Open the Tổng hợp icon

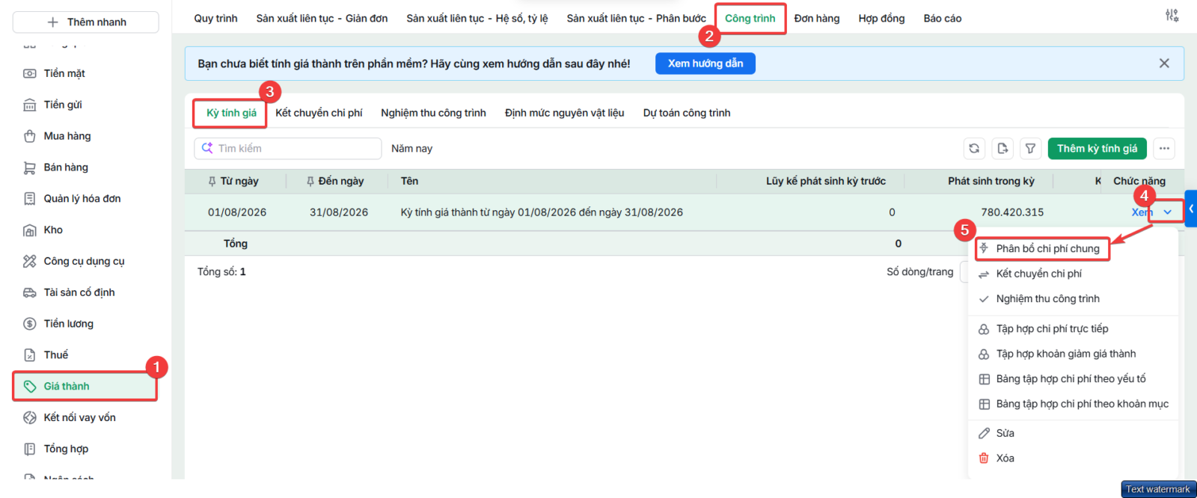pos(30,449)
